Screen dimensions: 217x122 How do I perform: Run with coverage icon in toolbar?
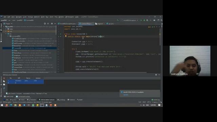(147, 20)
